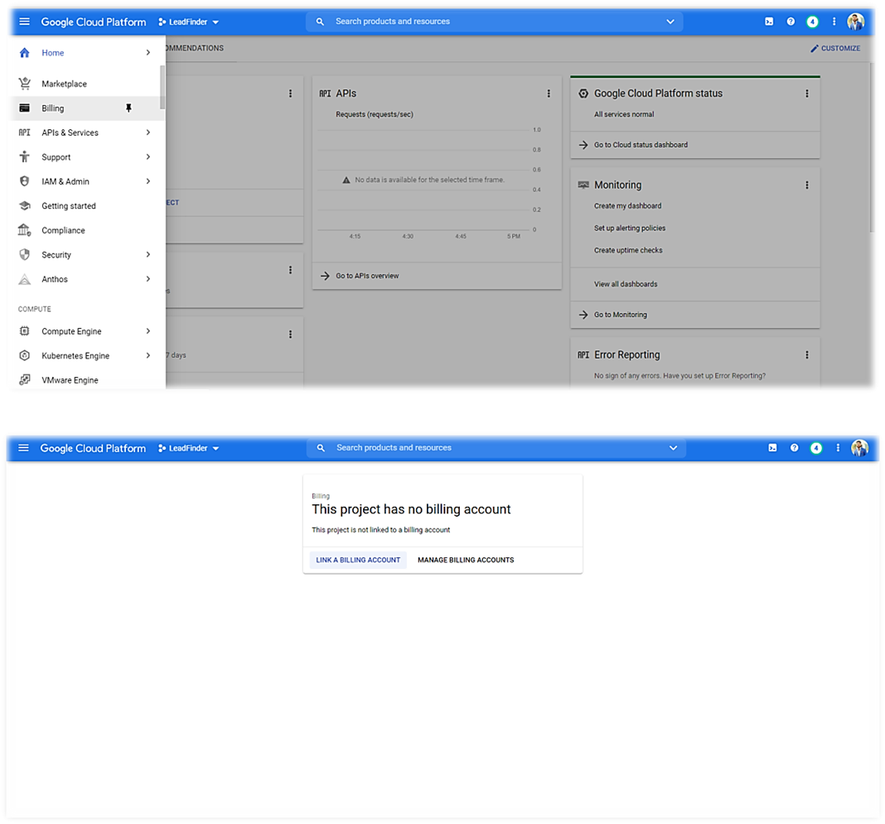
Task: Click Manage Billing Accounts button
Action: 466,560
